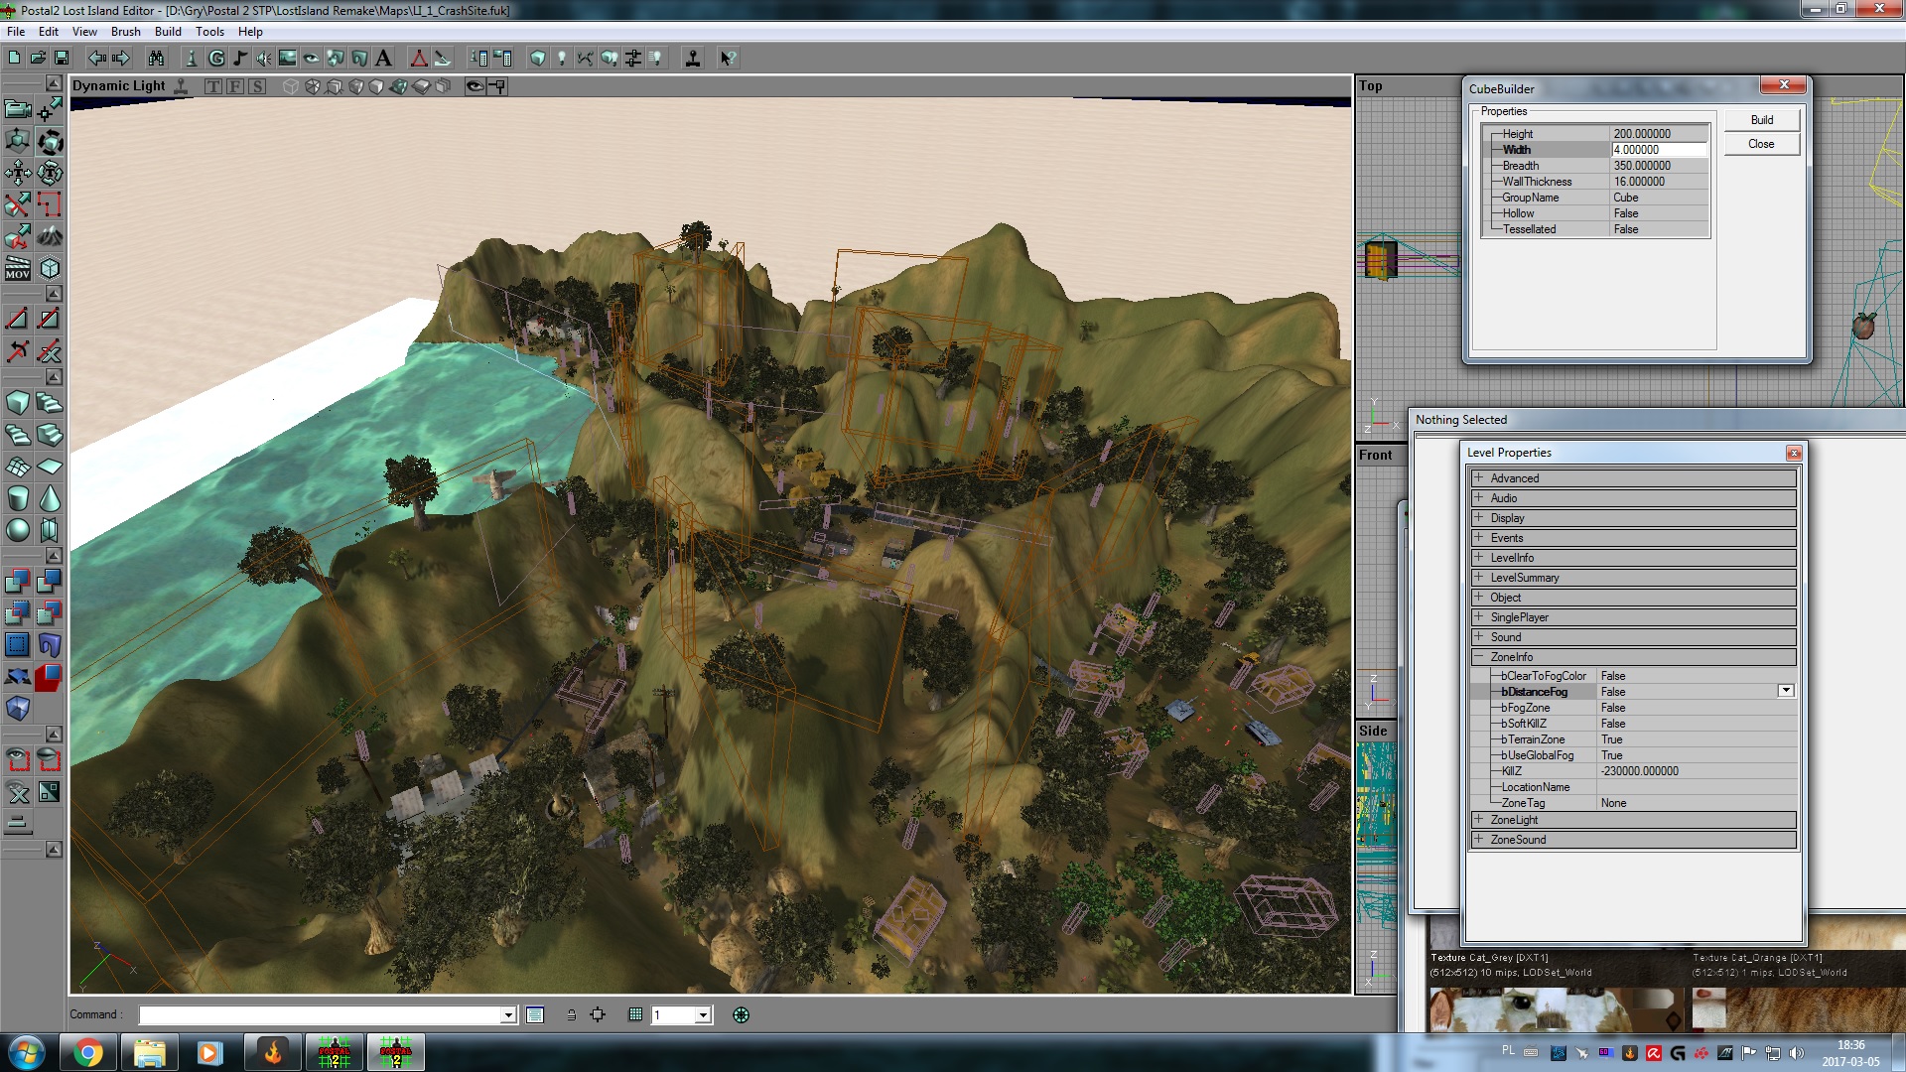Viewport: 1906px width, 1072px height.
Task: Click the Play Map joystick toolbar icon
Action: 693,58
